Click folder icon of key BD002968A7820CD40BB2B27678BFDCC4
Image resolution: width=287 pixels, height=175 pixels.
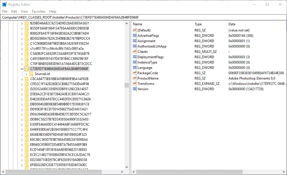coord(27,38)
